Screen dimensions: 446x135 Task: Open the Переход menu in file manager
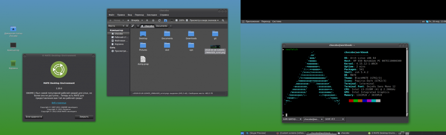(x=139, y=15)
